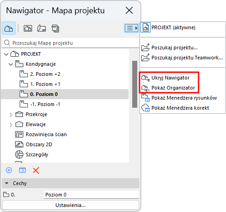Image resolution: width=226 pixels, height=212 pixels.
Task: Open the blue settings list icon
Action: coord(22,170)
